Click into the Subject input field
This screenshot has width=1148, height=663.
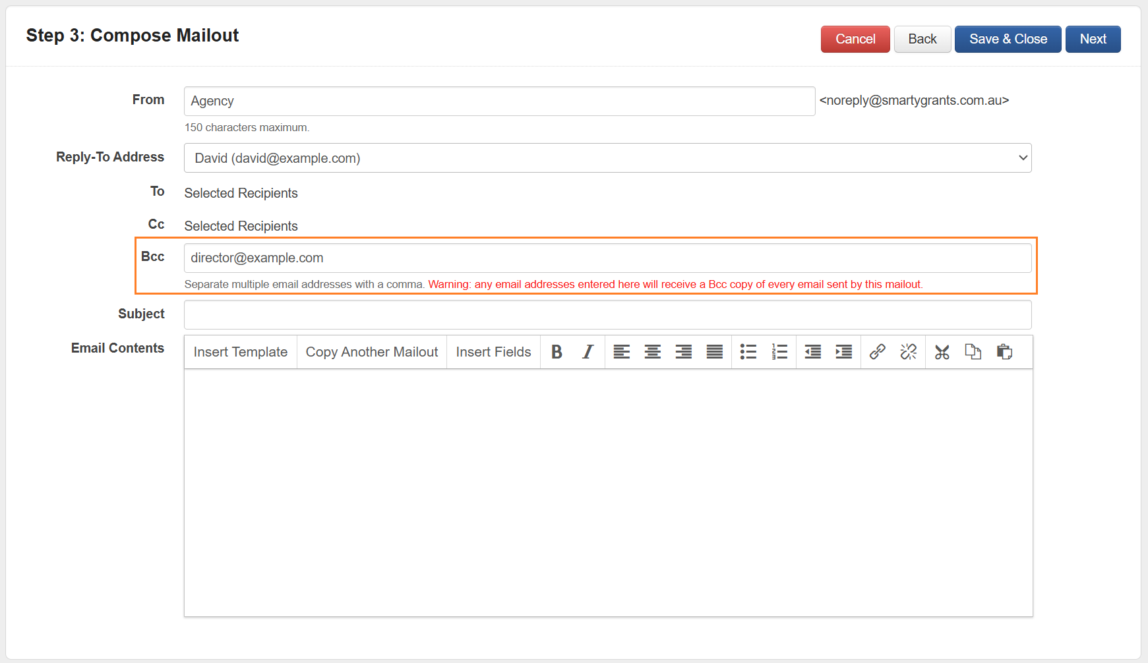click(x=607, y=315)
